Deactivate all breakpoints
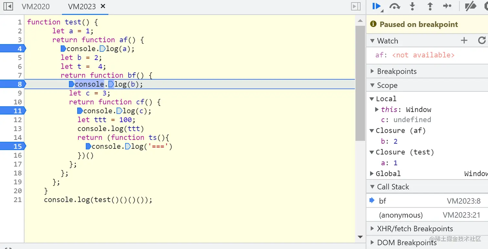The height and width of the screenshot is (249, 488). pyautogui.click(x=470, y=6)
